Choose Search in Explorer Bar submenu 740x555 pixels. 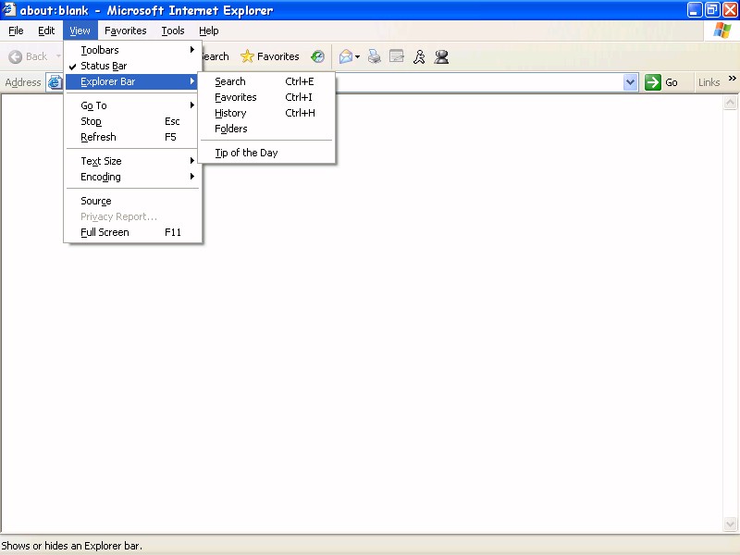(x=266, y=81)
